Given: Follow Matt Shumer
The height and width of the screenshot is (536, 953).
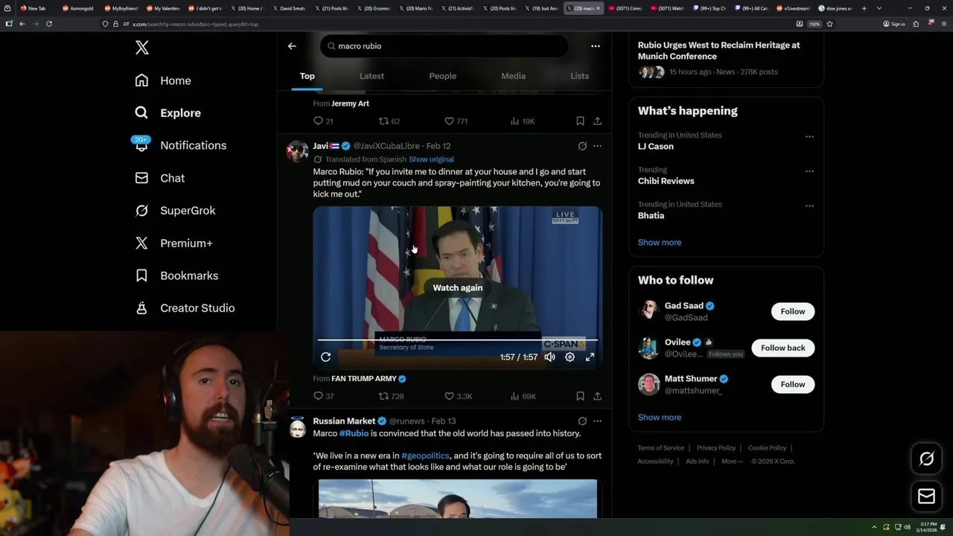Looking at the screenshot, I should [792, 384].
